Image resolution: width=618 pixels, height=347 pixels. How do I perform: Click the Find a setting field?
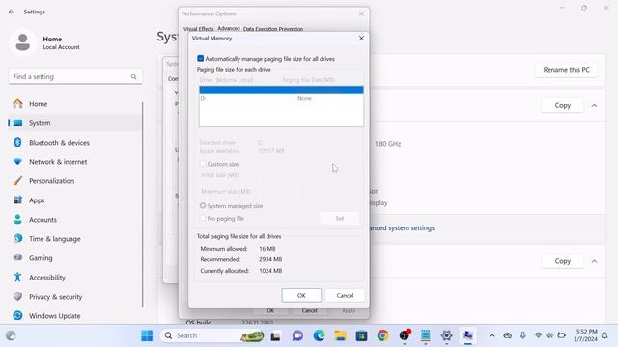pyautogui.click(x=75, y=77)
